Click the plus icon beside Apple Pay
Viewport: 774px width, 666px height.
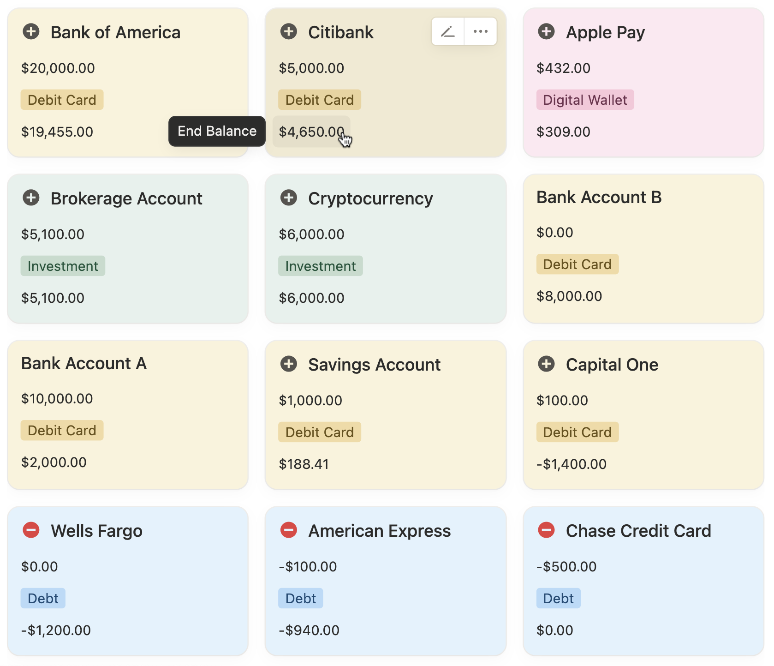(x=547, y=32)
